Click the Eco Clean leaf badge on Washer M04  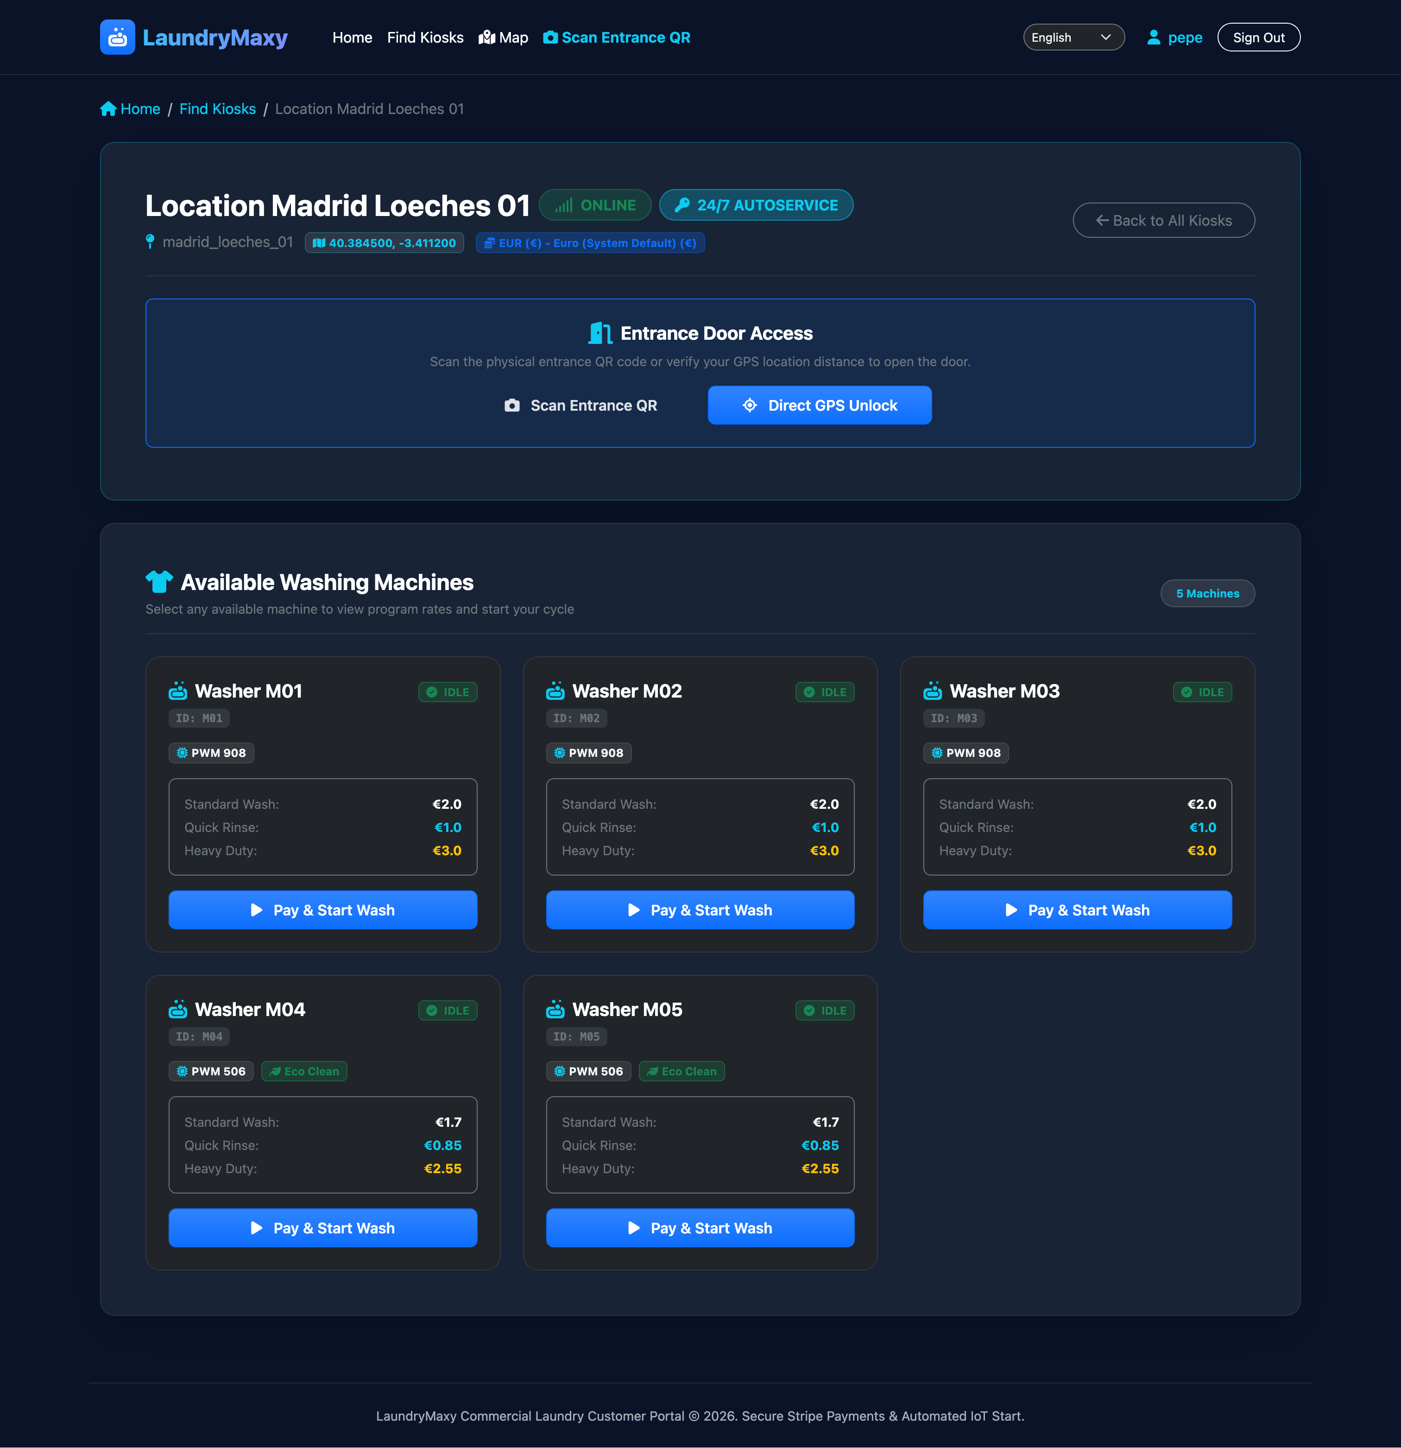point(304,1071)
